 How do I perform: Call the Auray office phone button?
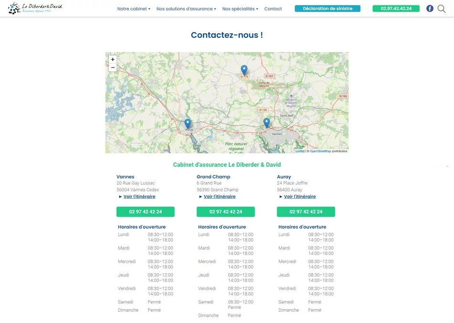306,212
